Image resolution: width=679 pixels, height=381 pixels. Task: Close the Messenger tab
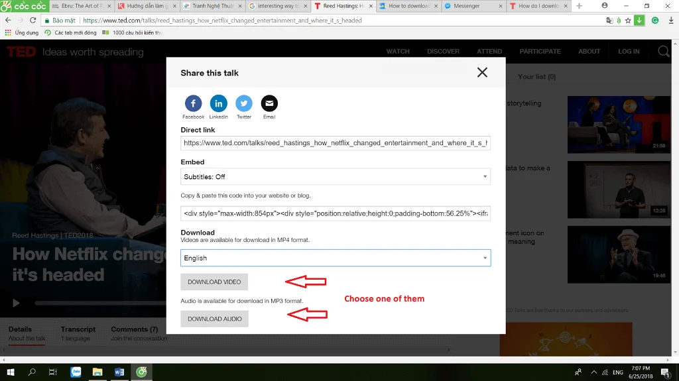point(501,6)
